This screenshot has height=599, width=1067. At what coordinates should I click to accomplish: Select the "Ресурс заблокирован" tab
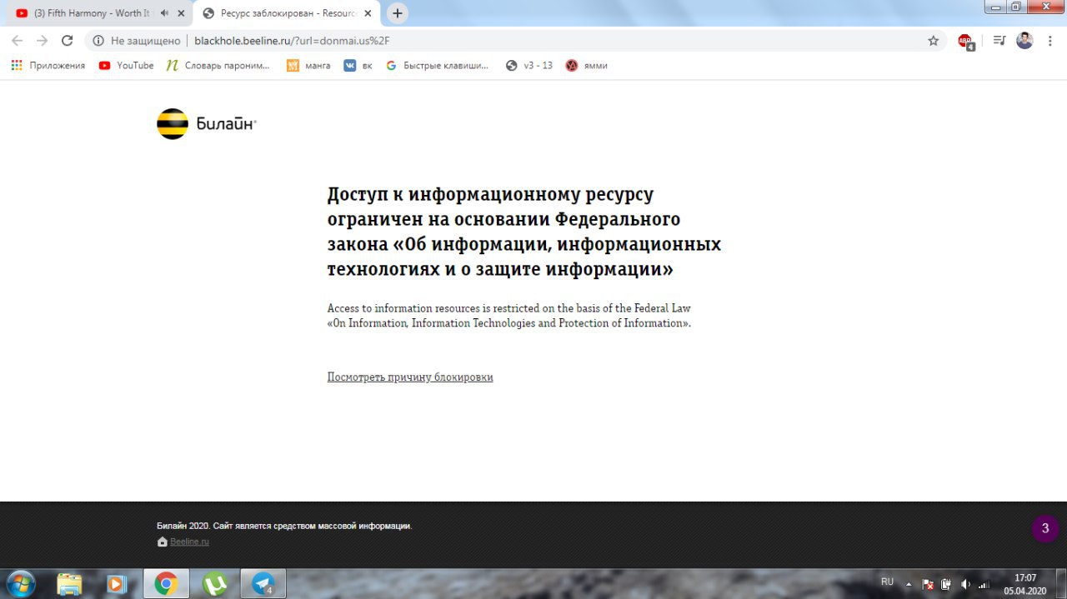pos(287,13)
